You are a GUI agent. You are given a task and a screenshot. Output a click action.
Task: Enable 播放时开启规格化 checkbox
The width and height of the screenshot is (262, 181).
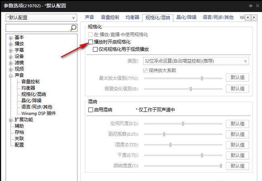pos(91,42)
